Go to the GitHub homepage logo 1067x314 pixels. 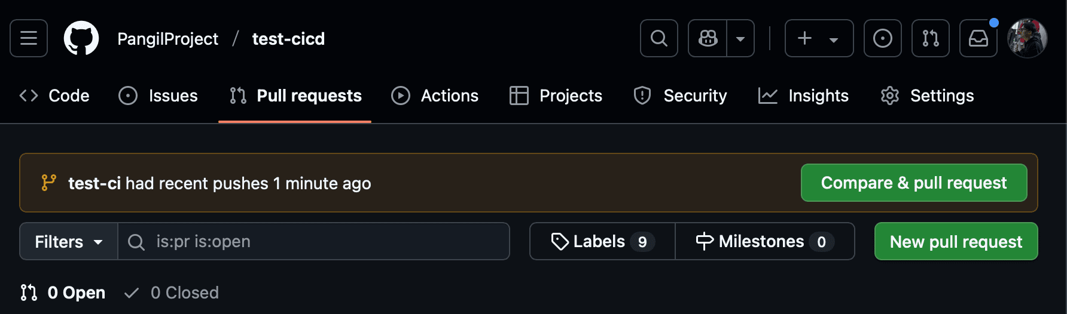(81, 38)
